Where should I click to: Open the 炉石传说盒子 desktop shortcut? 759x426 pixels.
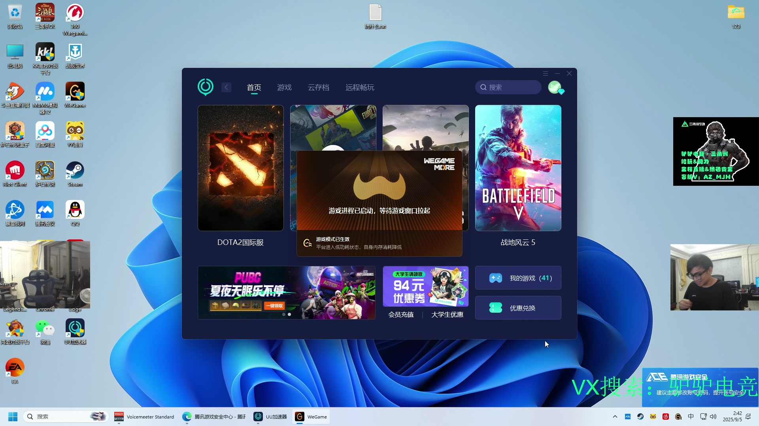click(15, 135)
